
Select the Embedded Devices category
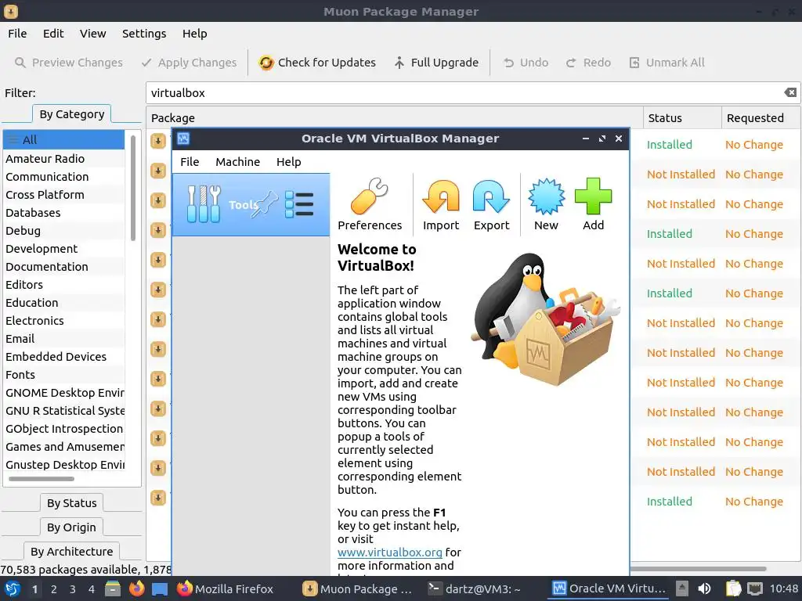pyautogui.click(x=64, y=357)
